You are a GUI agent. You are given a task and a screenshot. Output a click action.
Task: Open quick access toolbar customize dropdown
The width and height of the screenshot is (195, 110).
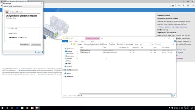click(71, 38)
